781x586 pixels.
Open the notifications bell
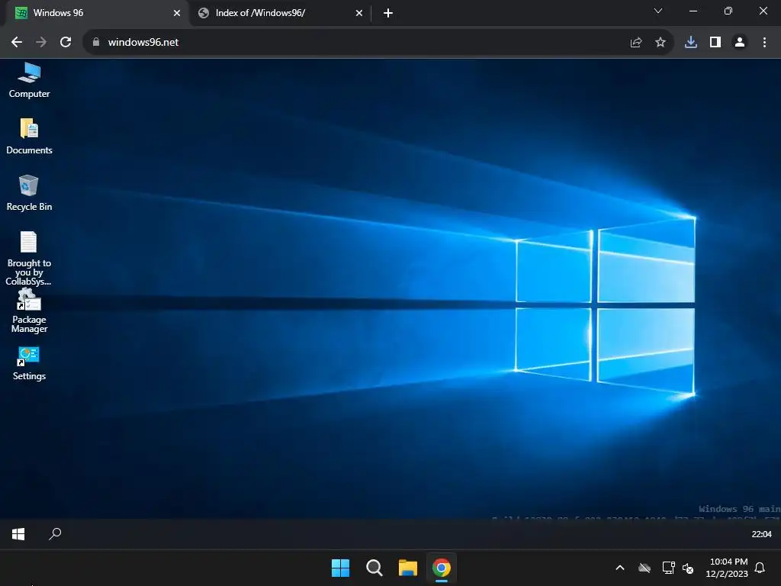pyautogui.click(x=760, y=568)
